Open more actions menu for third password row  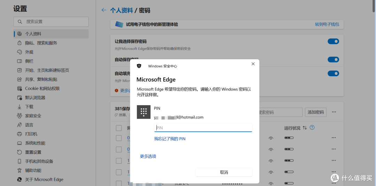click(334, 160)
